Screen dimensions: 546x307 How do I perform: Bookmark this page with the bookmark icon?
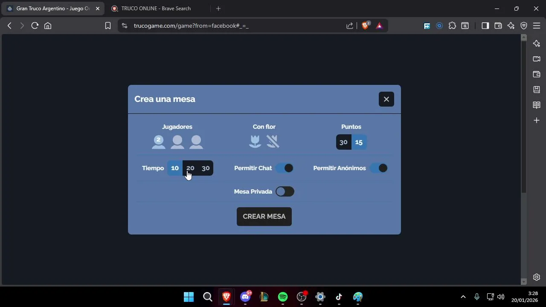tap(108, 26)
